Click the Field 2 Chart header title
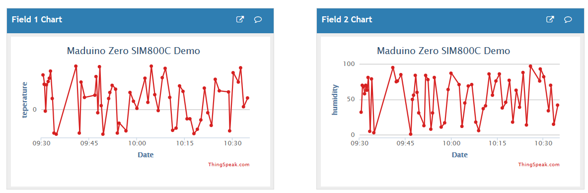Viewport: 588px width, 193px height. (347, 19)
